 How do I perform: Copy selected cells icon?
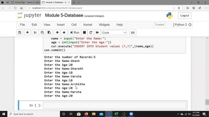point(42,32)
